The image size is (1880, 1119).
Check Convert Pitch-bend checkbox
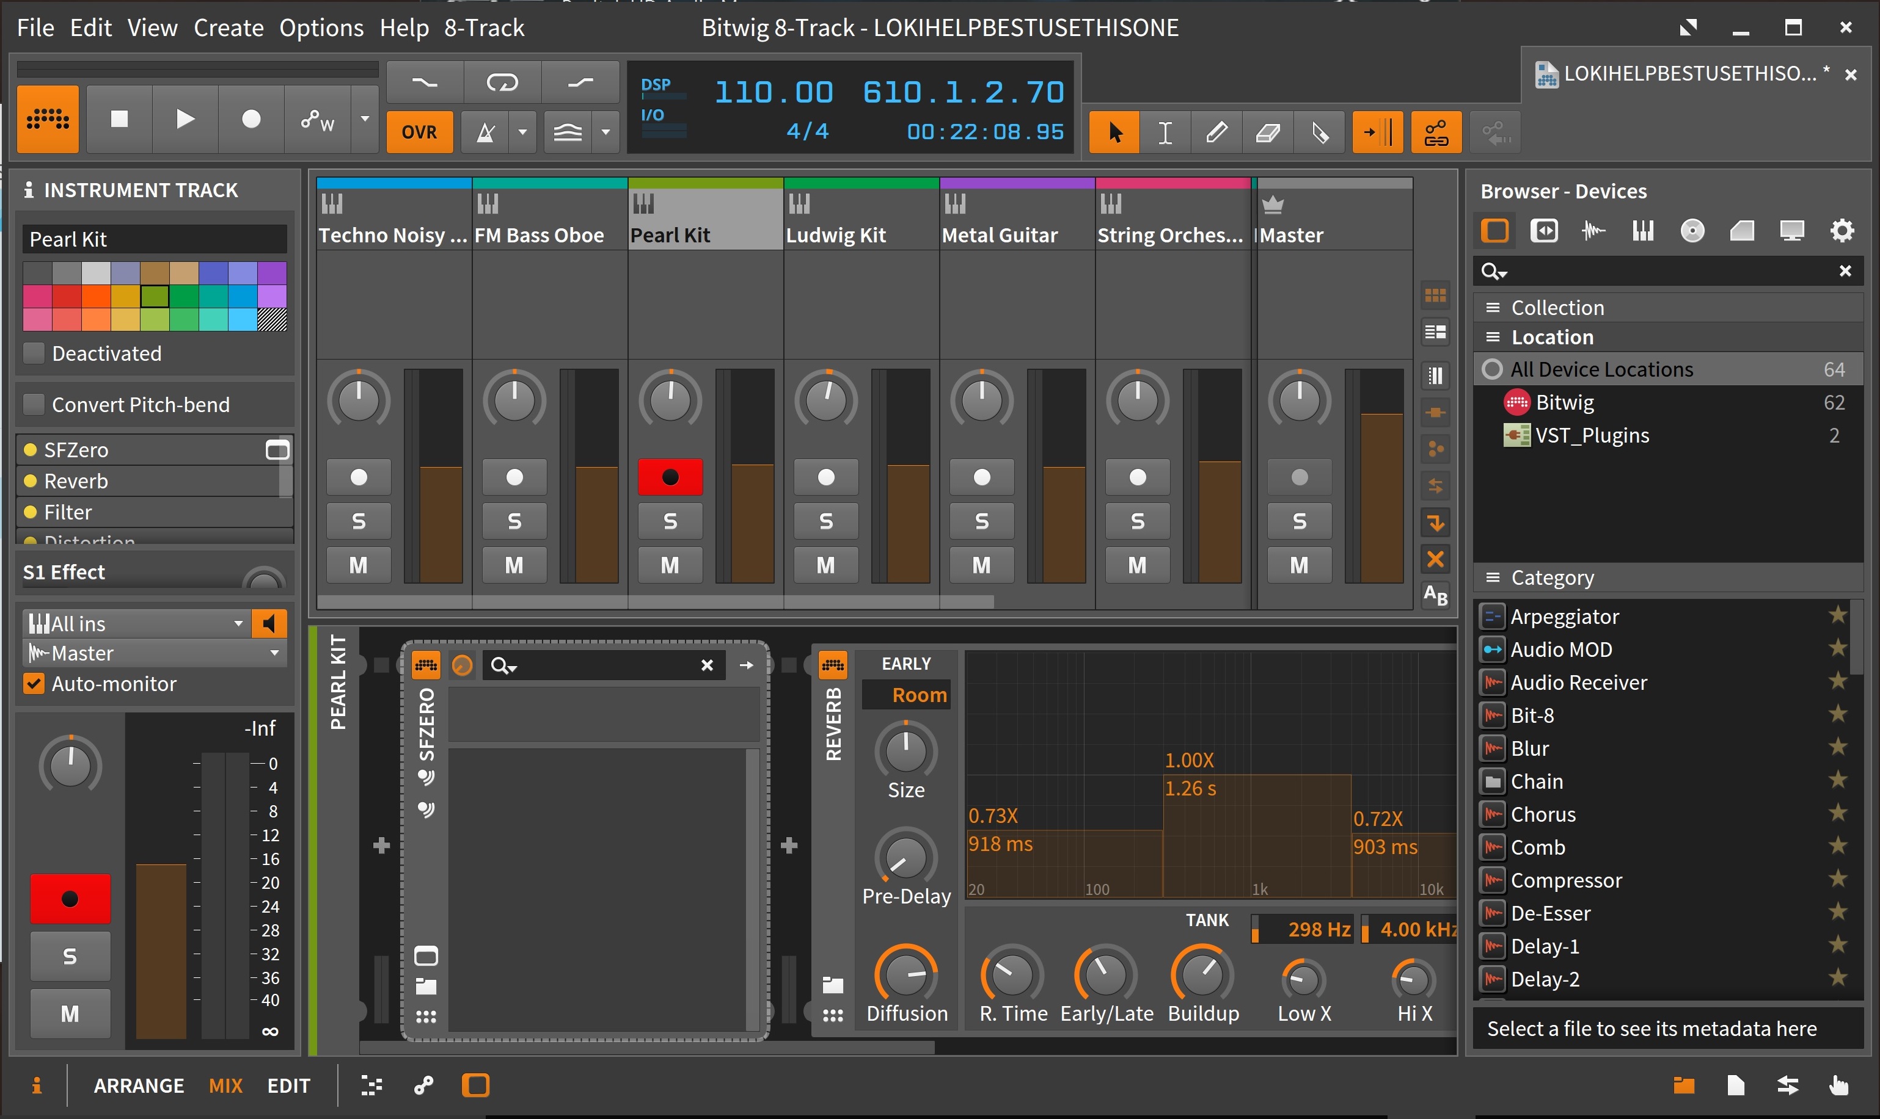pyautogui.click(x=34, y=404)
